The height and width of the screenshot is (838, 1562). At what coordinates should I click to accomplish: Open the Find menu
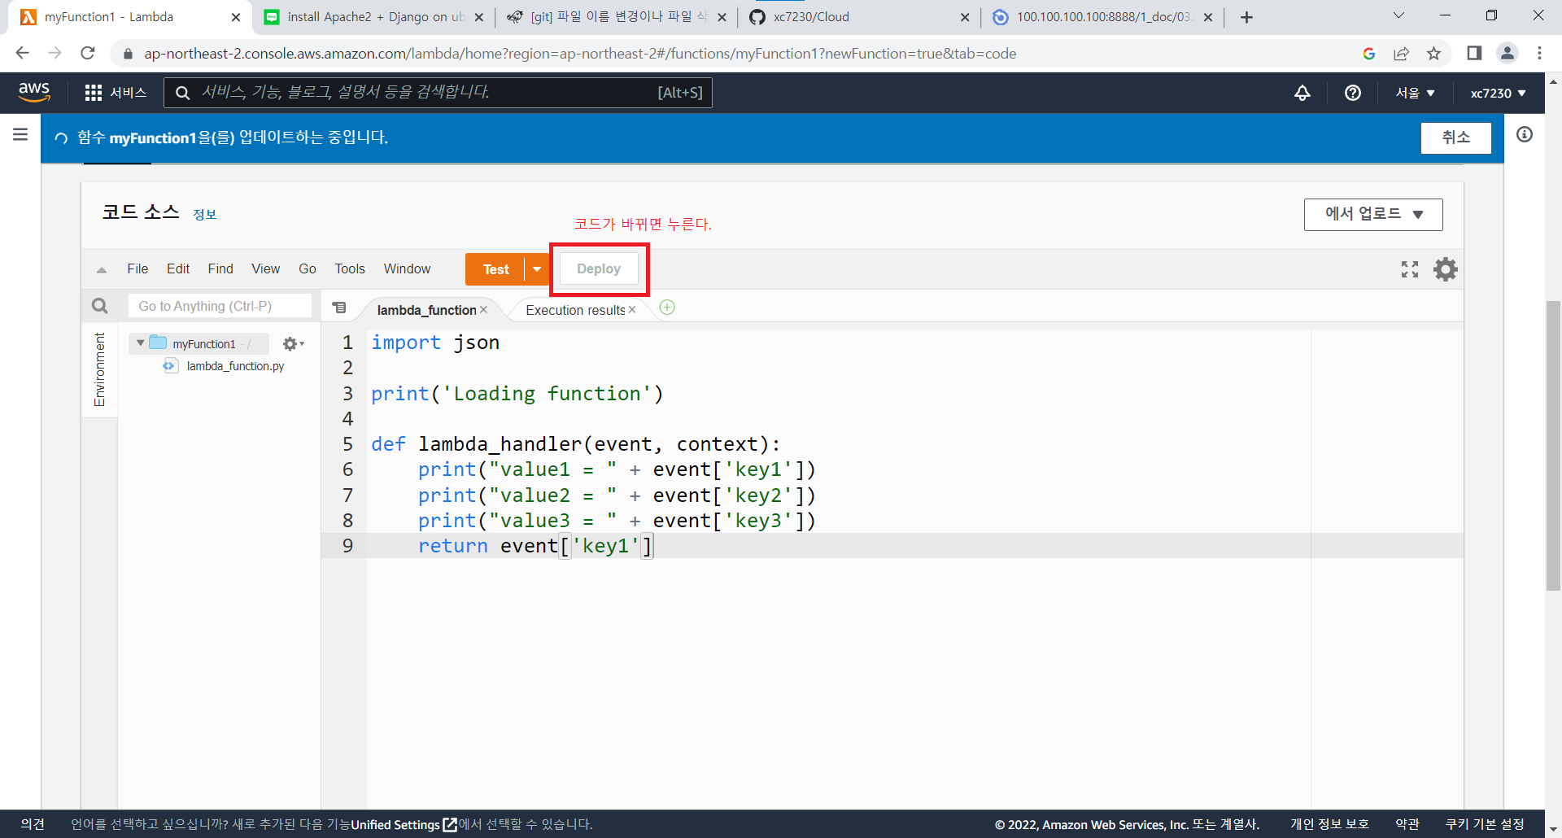220,269
